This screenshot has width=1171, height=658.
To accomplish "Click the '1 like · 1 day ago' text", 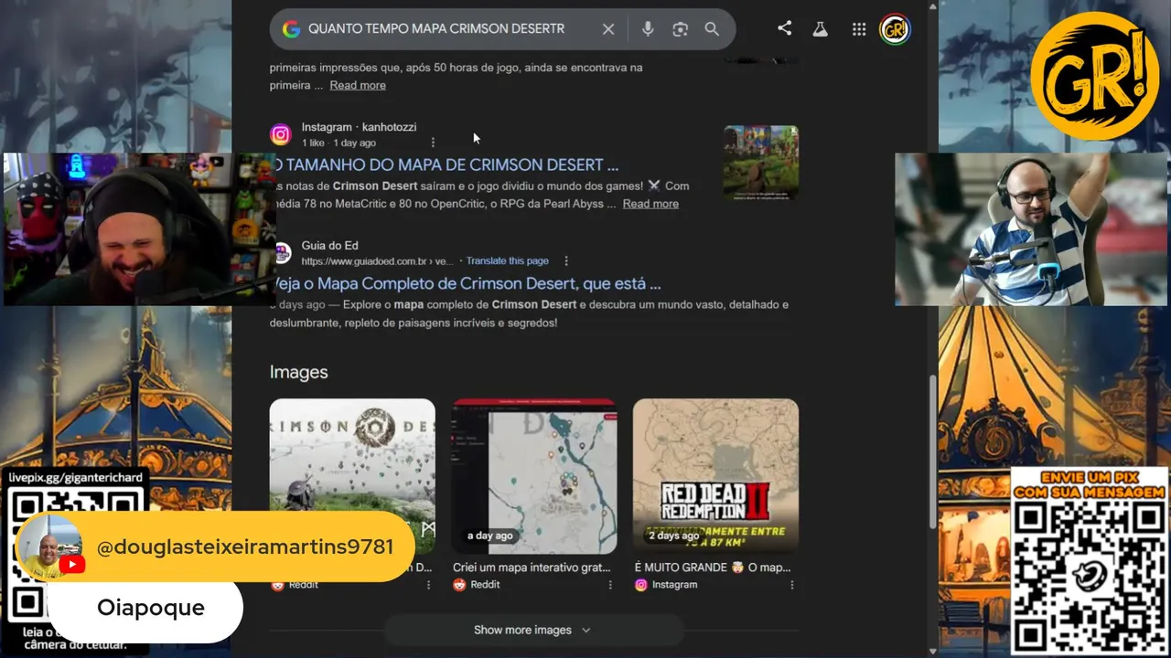I will pos(338,143).
